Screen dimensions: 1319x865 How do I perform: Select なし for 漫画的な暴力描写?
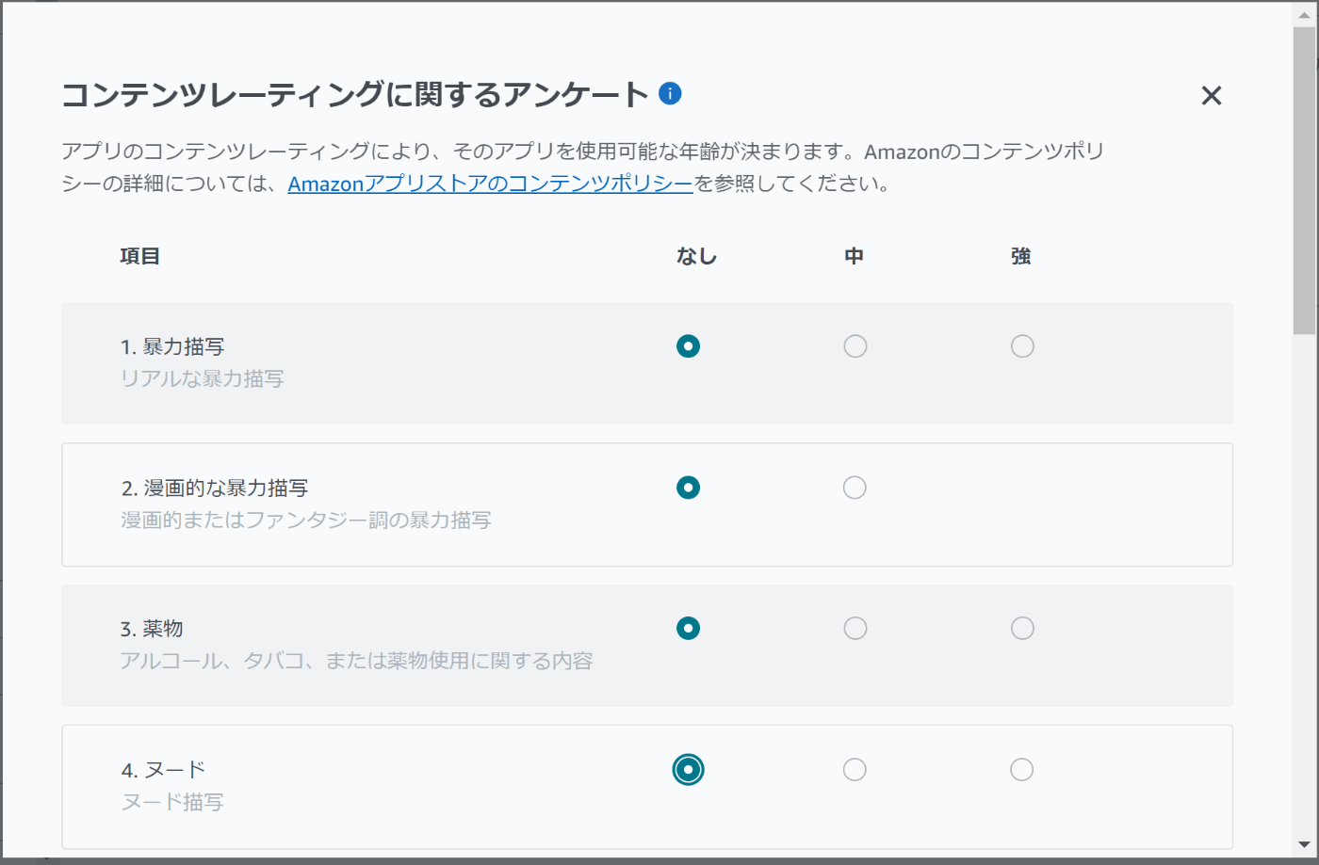click(x=688, y=488)
